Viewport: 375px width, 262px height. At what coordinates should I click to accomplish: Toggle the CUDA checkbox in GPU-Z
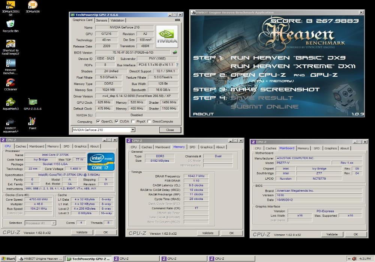click(117, 121)
